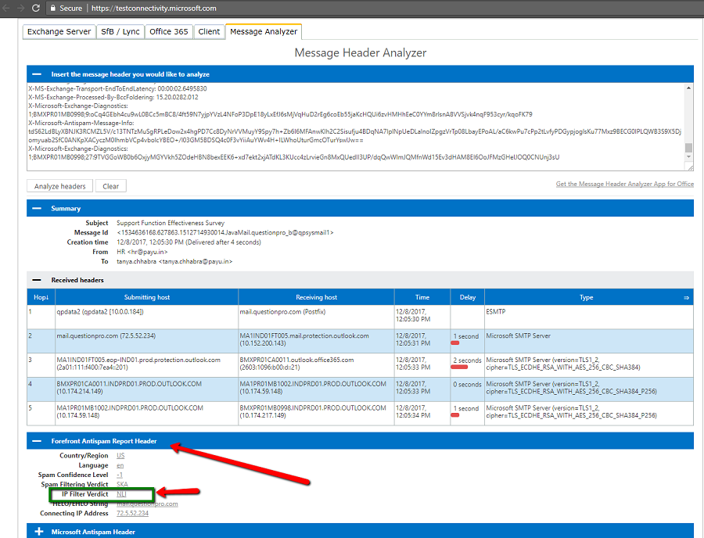Reload the page with browser refresh icon
The height and width of the screenshot is (538, 704).
[x=36, y=8]
